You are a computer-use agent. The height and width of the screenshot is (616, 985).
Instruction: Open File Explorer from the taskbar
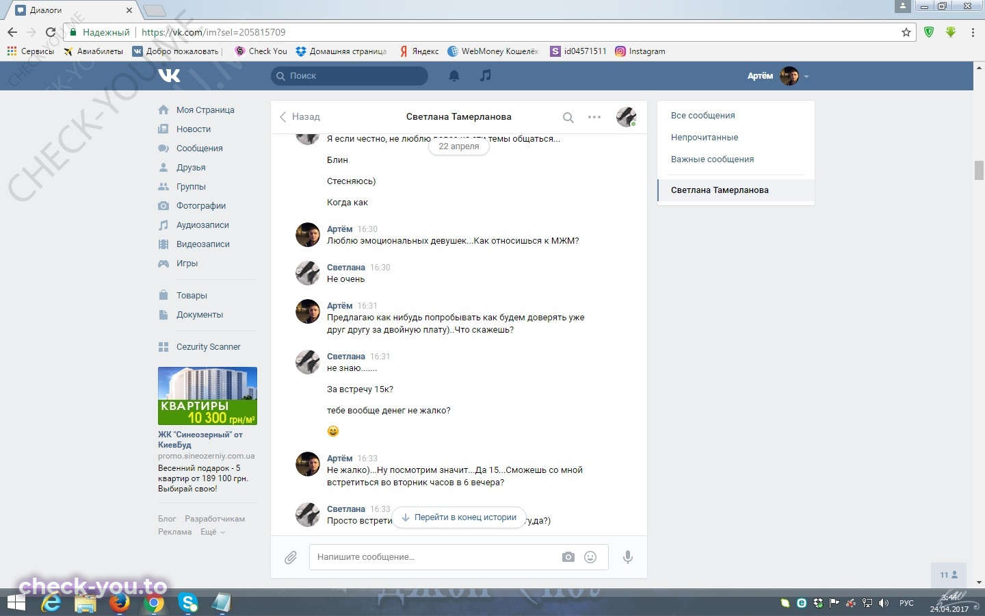86,602
